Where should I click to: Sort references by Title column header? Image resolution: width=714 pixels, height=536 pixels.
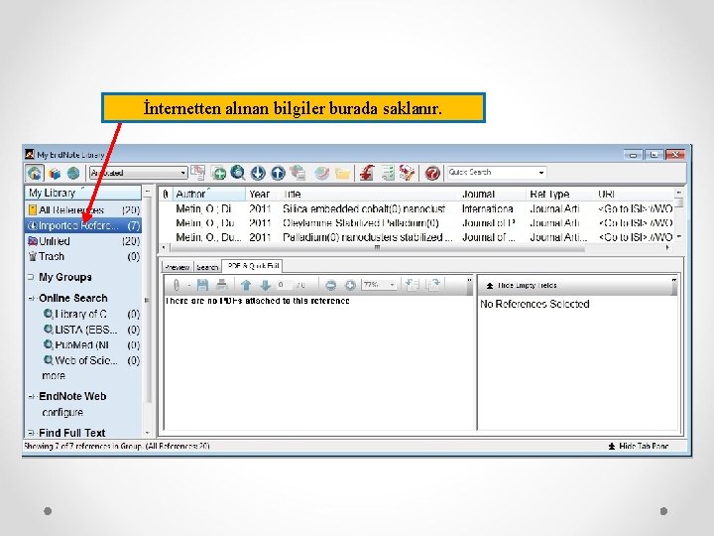369,195
